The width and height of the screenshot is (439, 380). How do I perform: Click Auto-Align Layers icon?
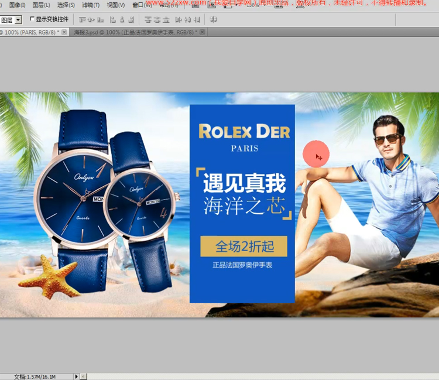pos(213,19)
